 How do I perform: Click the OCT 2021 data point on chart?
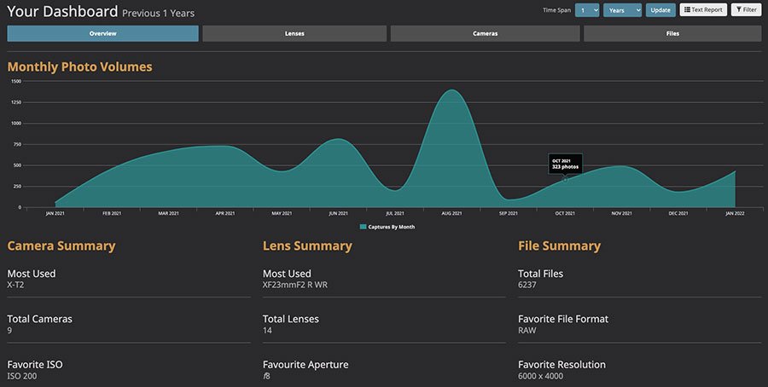[x=564, y=180]
